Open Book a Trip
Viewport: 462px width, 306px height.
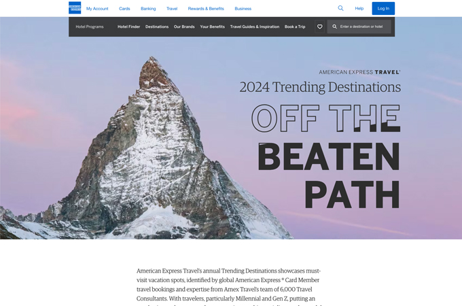[295, 27]
